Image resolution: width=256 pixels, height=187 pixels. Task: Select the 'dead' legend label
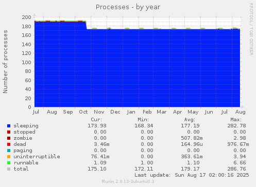click(20, 144)
